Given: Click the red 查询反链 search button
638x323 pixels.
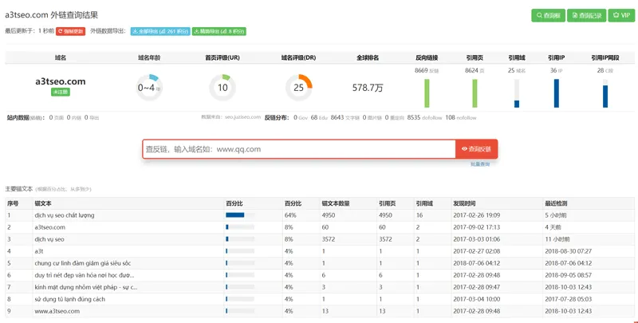Looking at the screenshot, I should click(476, 149).
